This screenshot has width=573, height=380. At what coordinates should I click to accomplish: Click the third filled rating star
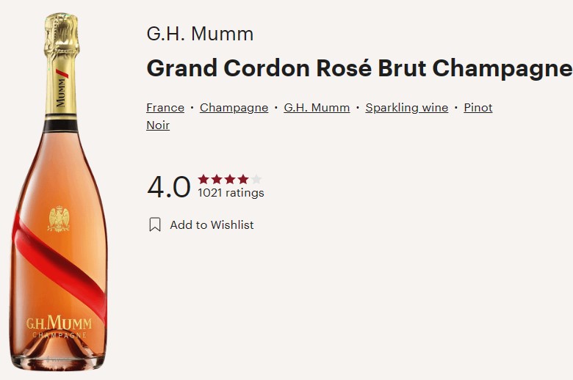tap(230, 180)
